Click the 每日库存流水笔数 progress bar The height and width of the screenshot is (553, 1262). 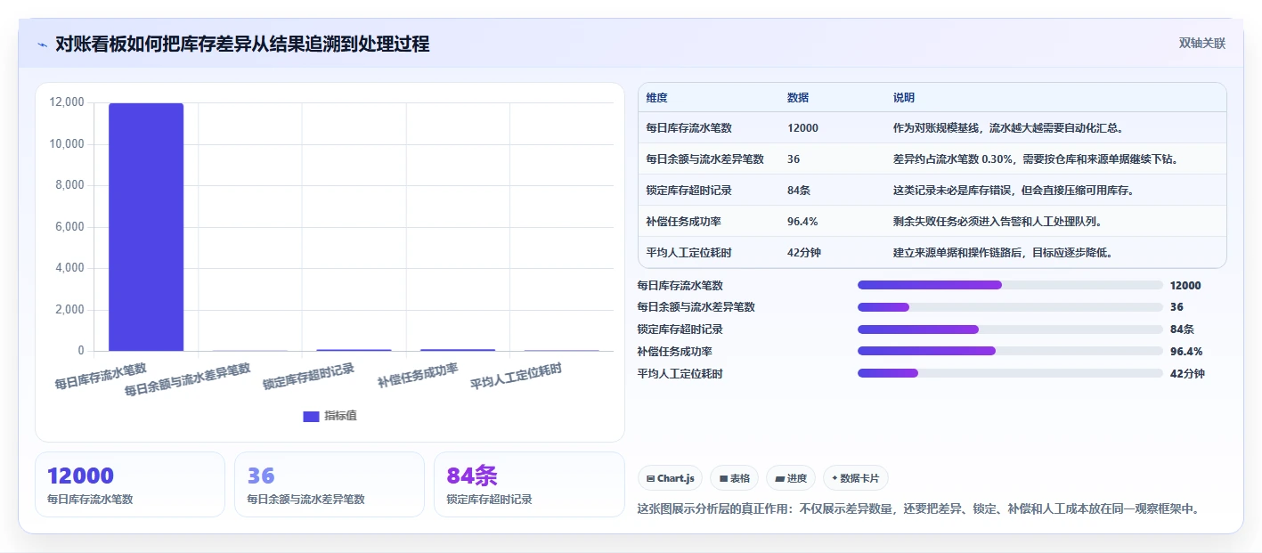click(1010, 285)
